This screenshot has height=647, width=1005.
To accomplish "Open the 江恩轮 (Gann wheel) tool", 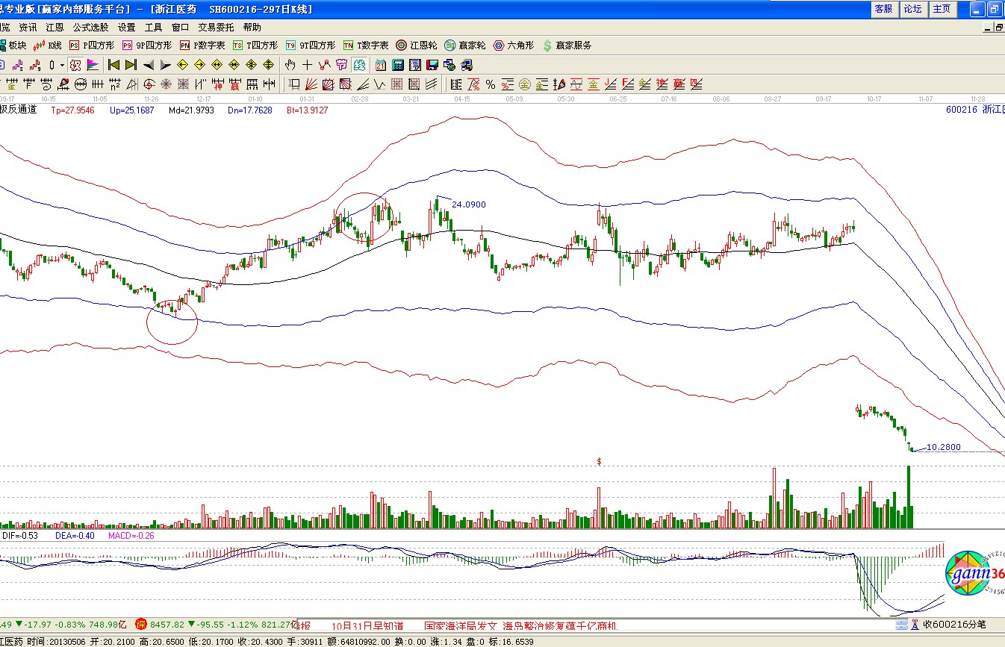I will click(417, 46).
